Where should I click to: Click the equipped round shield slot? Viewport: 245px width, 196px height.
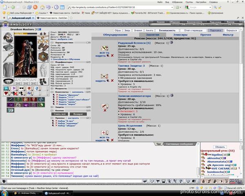(x=43, y=57)
